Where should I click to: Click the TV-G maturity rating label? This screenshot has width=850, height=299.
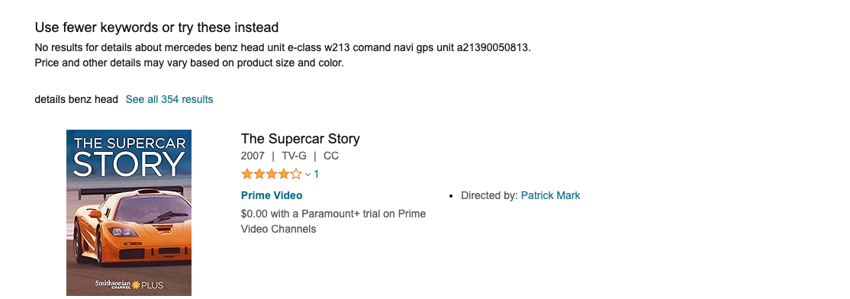(294, 156)
